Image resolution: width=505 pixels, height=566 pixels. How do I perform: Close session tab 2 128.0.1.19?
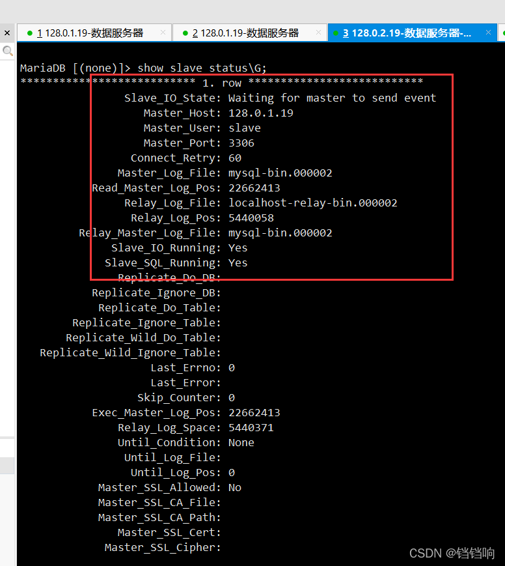coord(318,33)
